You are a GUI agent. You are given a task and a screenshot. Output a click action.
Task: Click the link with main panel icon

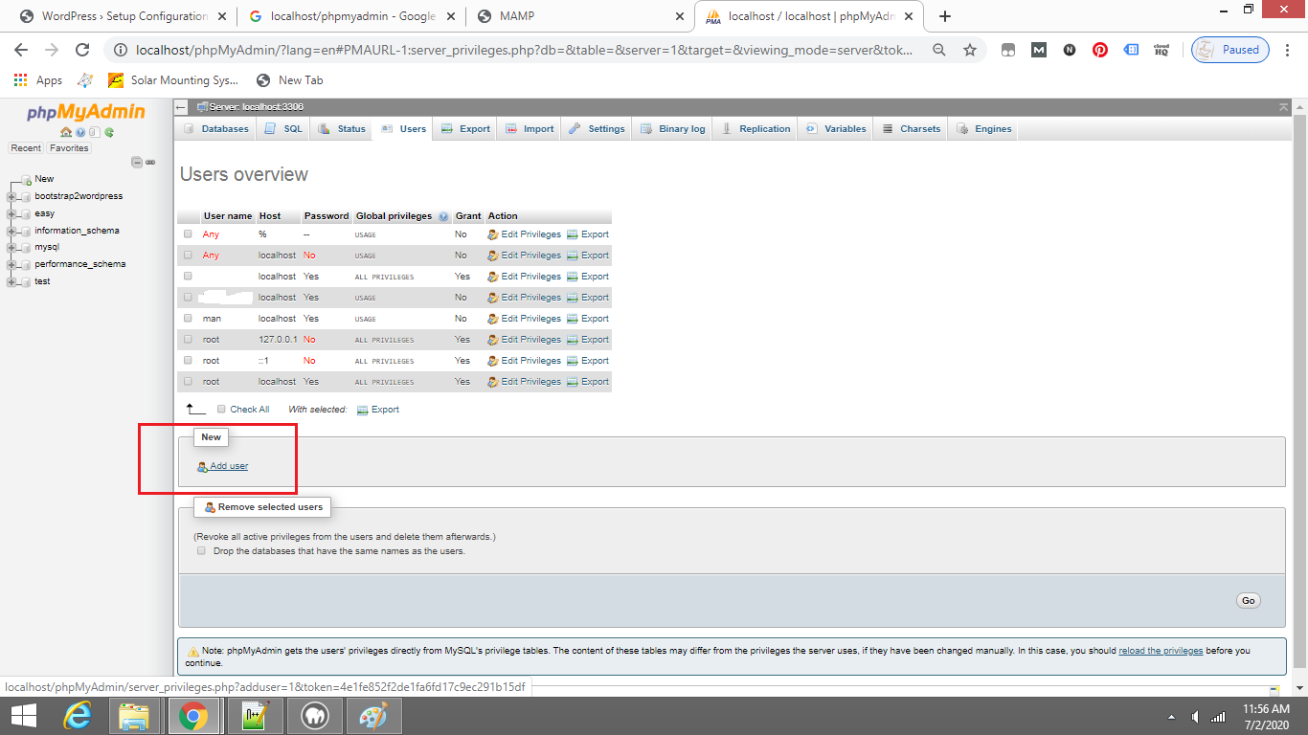[x=150, y=162]
